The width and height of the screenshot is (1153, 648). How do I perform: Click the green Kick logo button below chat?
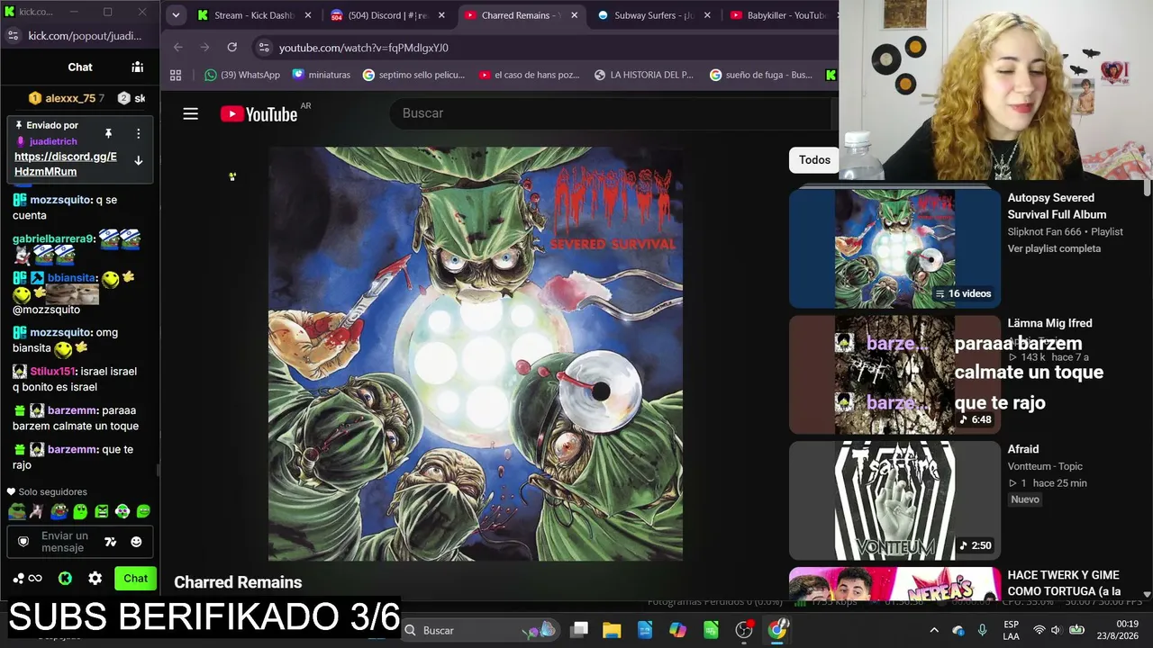click(x=65, y=578)
